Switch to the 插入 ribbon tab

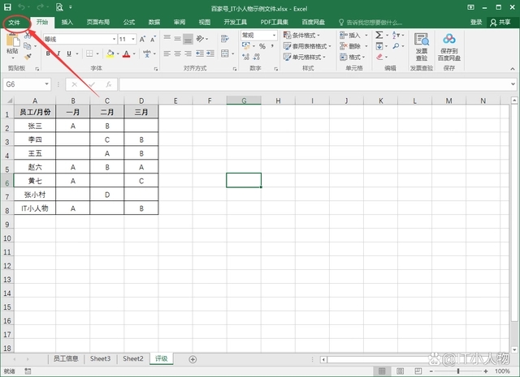pyautogui.click(x=67, y=22)
